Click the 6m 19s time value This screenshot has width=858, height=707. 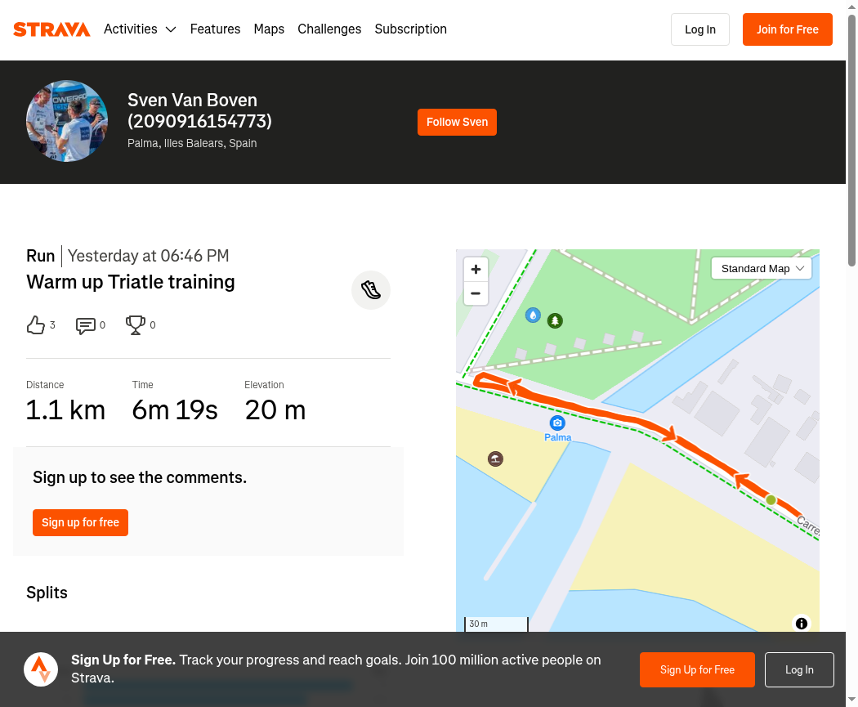point(175,409)
